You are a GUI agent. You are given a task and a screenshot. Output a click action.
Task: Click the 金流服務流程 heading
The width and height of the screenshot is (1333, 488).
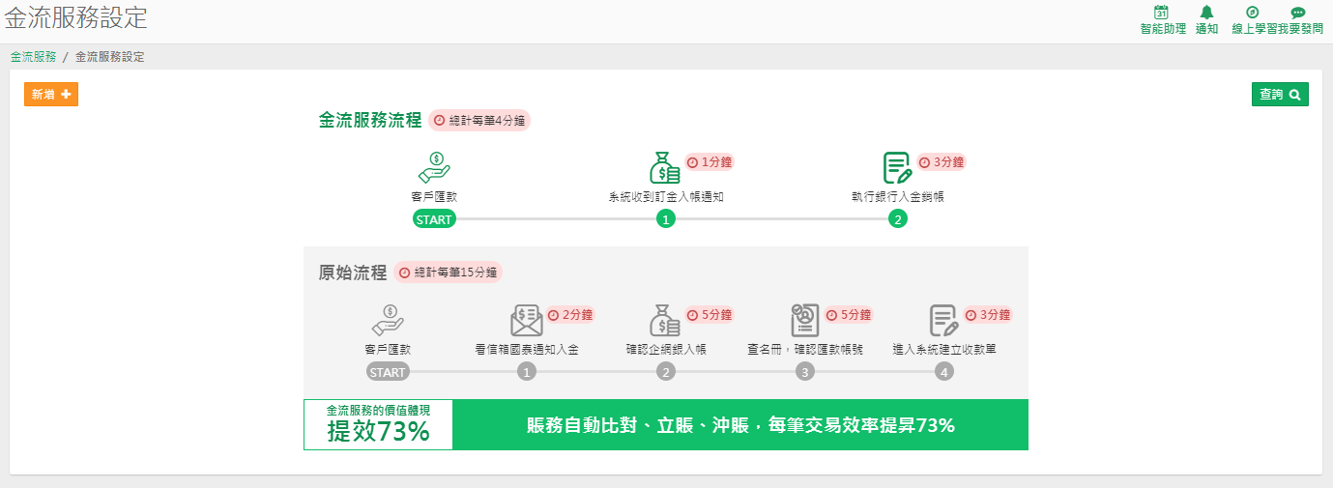pyautogui.click(x=370, y=120)
